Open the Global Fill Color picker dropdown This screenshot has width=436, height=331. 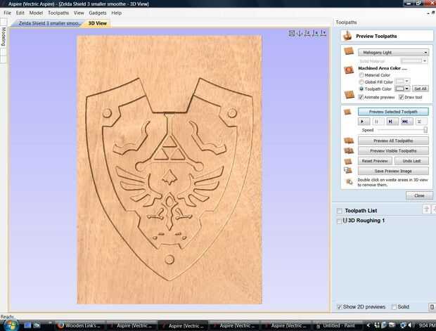pos(403,82)
